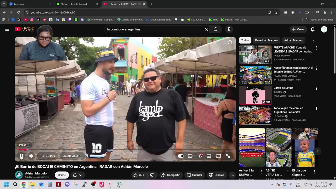Select 'Adrián Marcelo' filter chip
The width and height of the screenshot is (336, 189).
pyautogui.click(x=293, y=40)
